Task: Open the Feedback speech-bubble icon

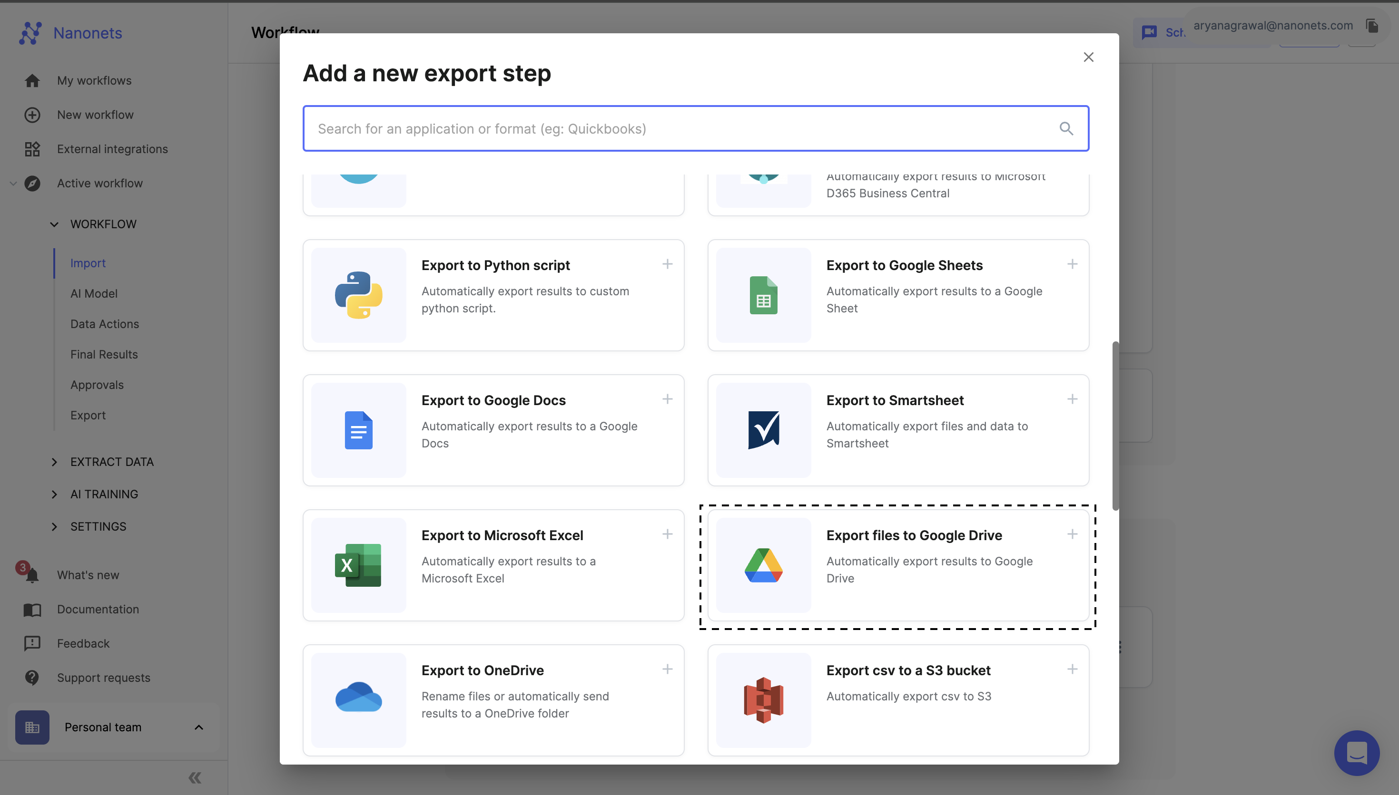Action: (32, 643)
